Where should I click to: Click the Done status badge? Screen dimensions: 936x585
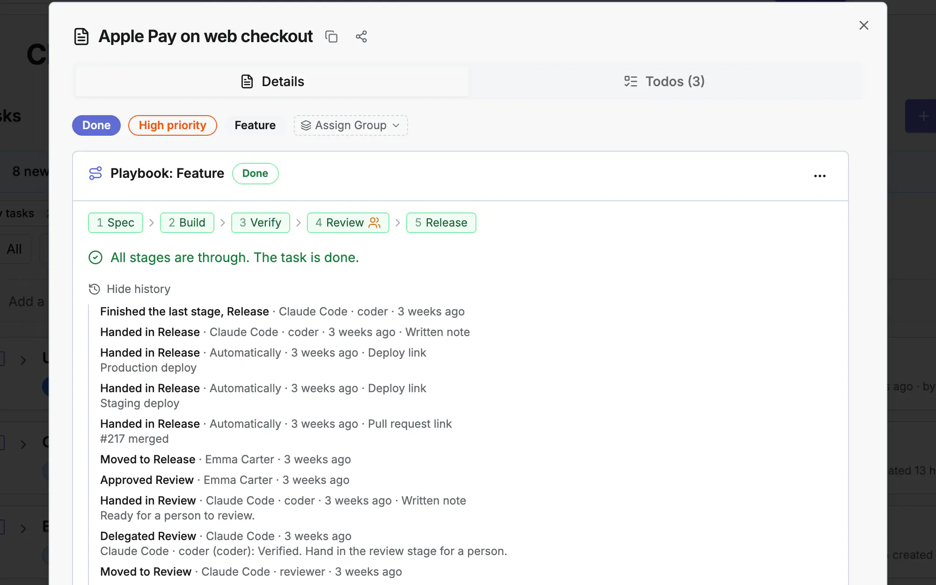tap(96, 125)
